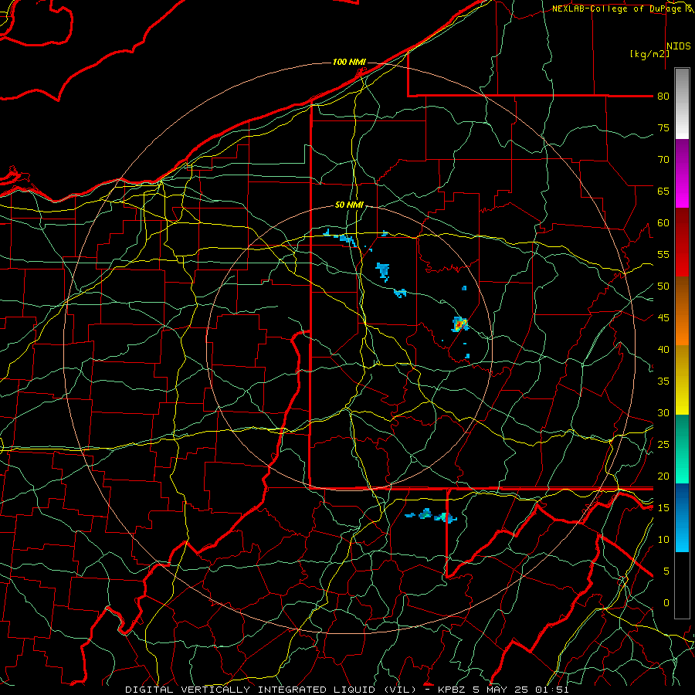The width and height of the screenshot is (695, 695).
Task: Select the 25 value on the scale
Action: tap(663, 445)
